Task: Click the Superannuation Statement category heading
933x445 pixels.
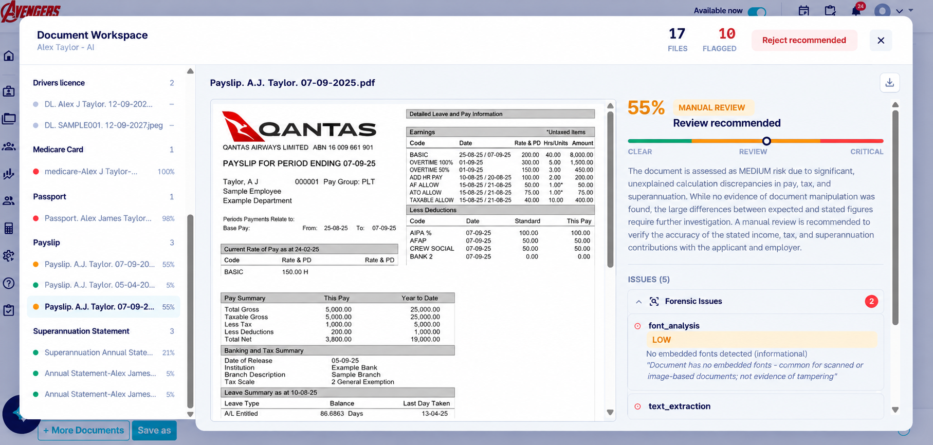Action: pos(81,331)
